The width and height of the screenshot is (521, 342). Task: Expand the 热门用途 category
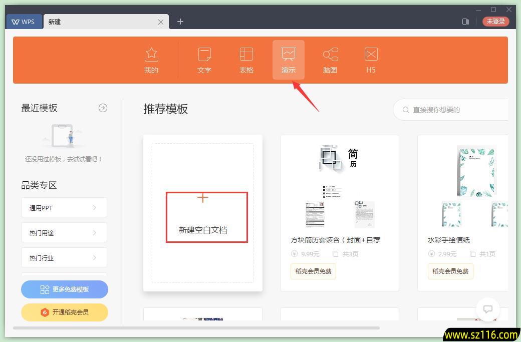64,232
